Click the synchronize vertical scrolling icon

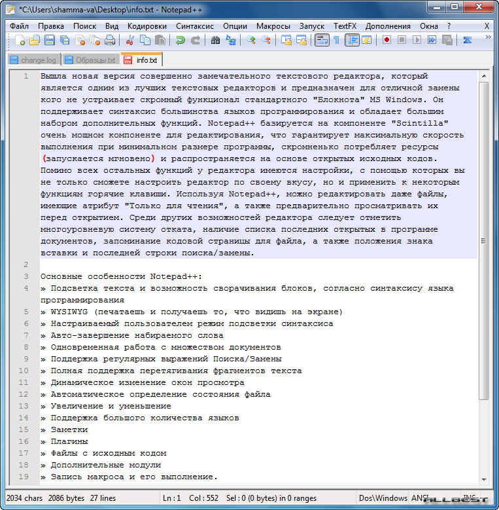pos(286,41)
